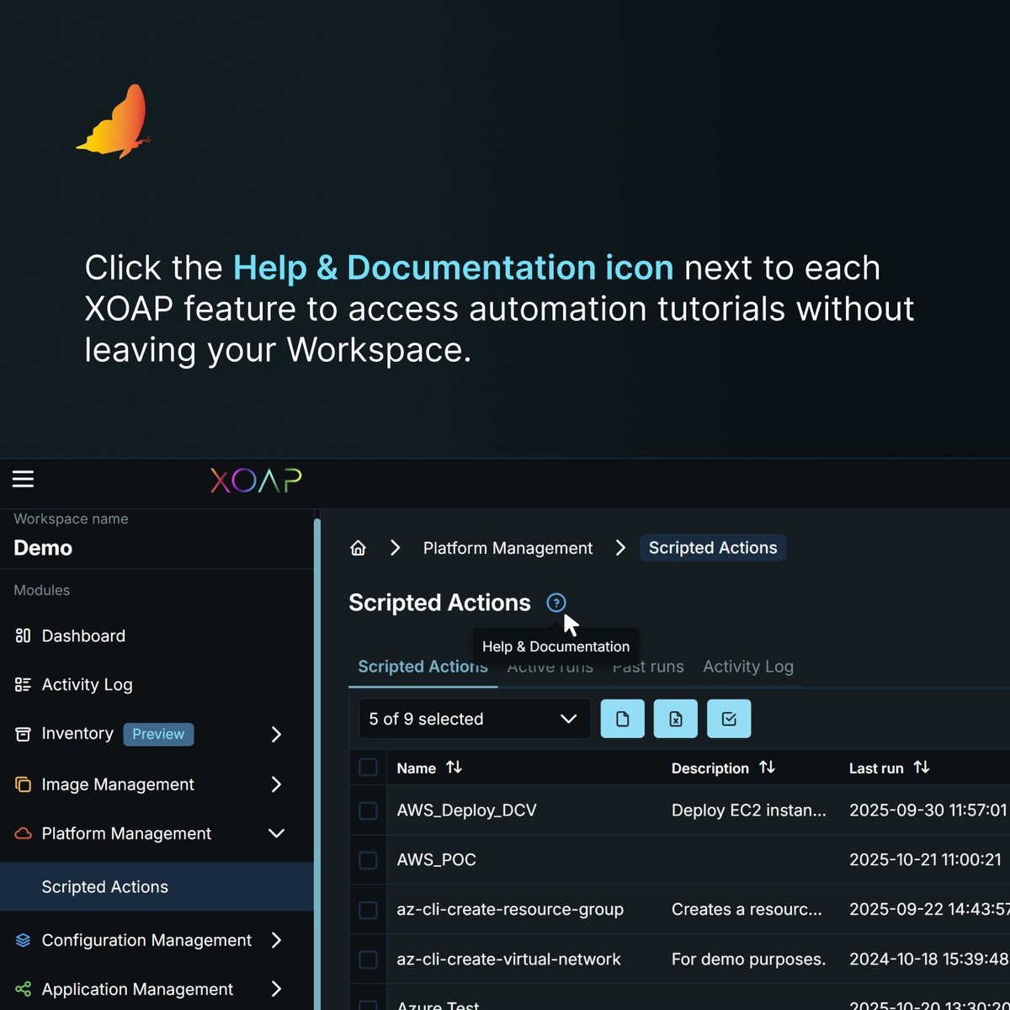Click the export to Excel icon
This screenshot has height=1010, width=1010.
[x=676, y=719]
